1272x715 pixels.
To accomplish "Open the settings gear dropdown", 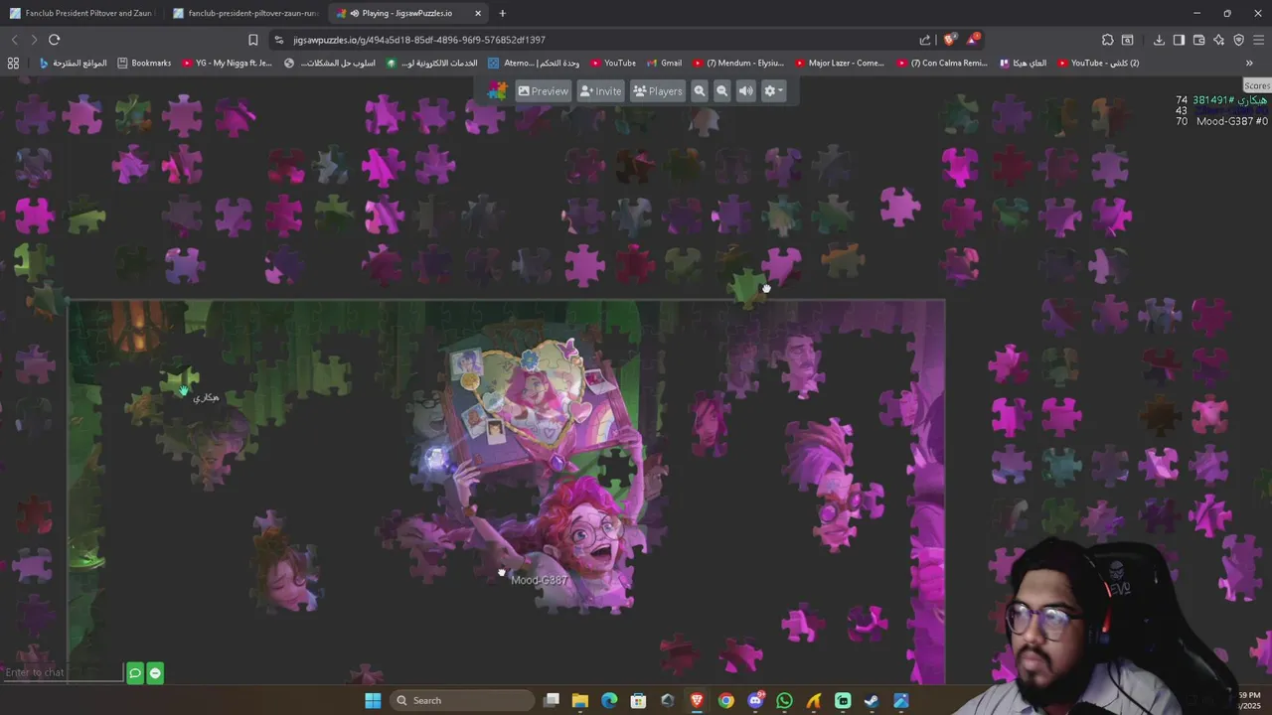I will coord(772,90).
